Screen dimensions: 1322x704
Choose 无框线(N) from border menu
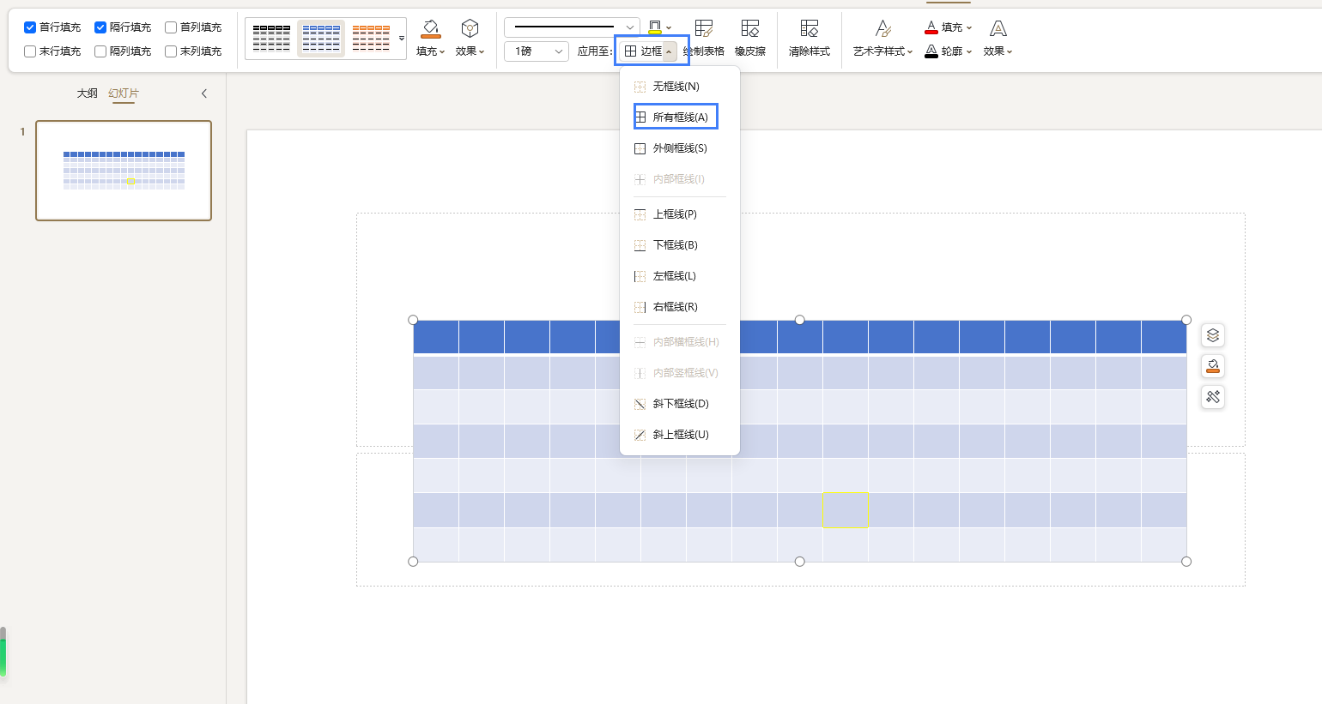pos(680,87)
